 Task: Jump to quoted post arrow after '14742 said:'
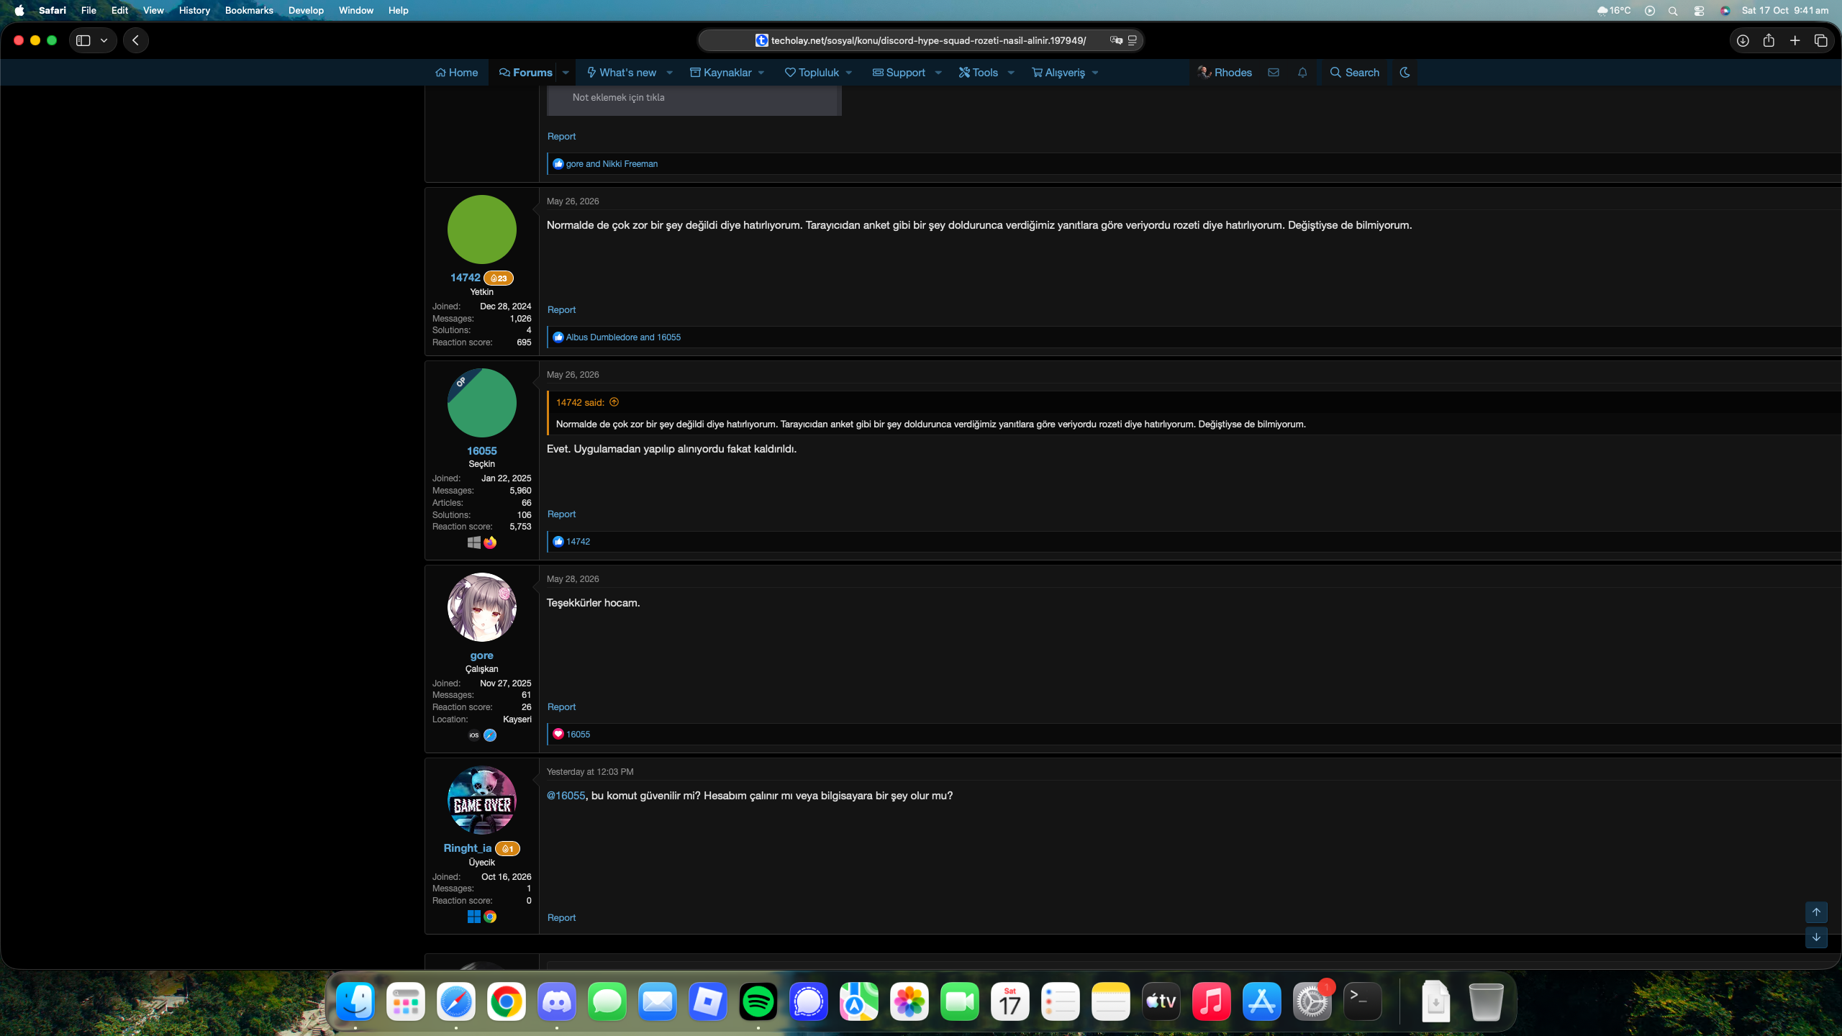point(614,402)
